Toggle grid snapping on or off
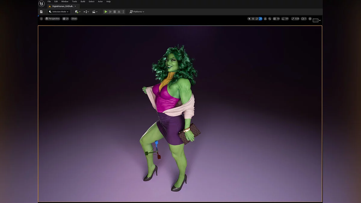Screen dimensions: 361x203 tap(274, 19)
